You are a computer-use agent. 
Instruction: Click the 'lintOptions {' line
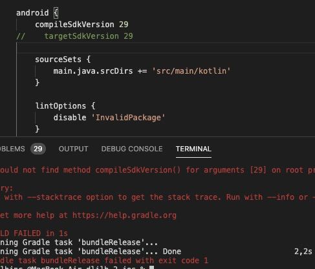65,106
